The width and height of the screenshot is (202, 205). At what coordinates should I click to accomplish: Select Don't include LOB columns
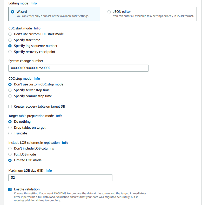(10, 148)
